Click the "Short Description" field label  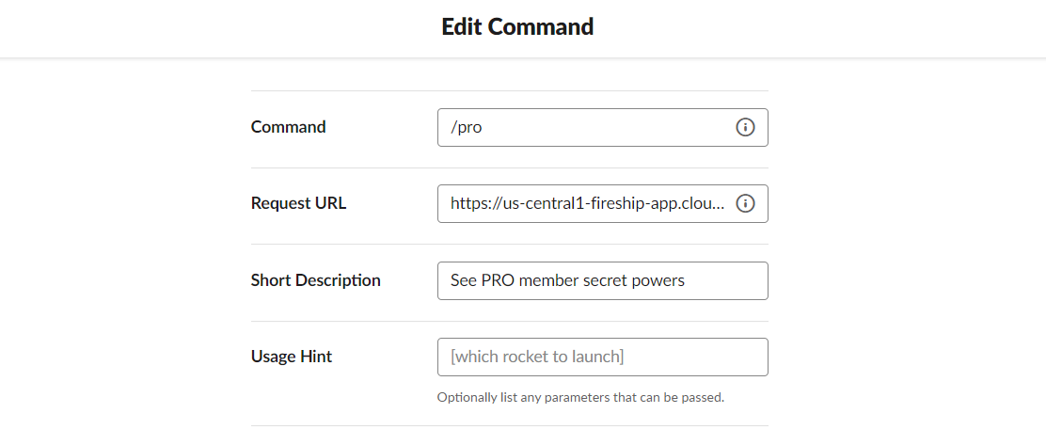[x=315, y=280]
